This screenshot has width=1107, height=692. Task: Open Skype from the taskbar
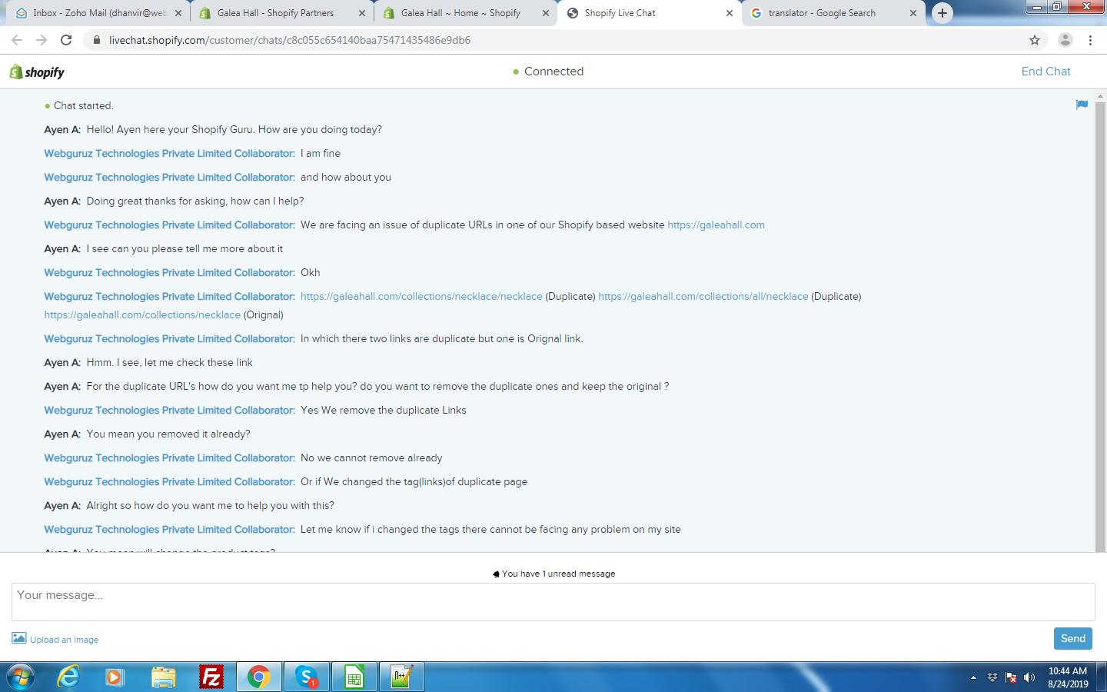pyautogui.click(x=306, y=677)
